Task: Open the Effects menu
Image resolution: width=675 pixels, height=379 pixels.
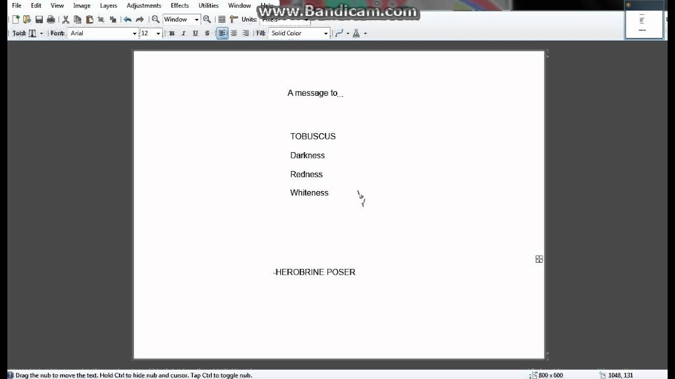Action: click(x=180, y=6)
